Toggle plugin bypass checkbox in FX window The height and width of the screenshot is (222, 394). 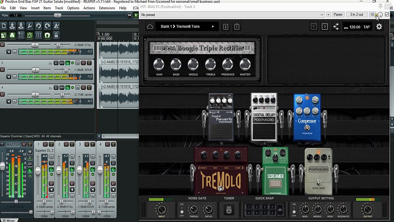(x=387, y=14)
